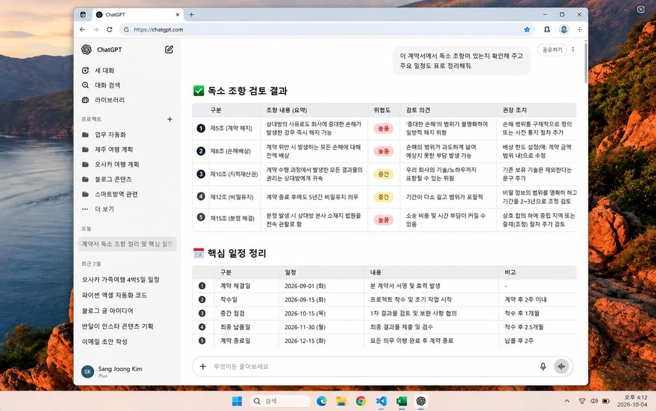Click the chat vertical scrollbar
656x411 pixels.
coord(586,63)
